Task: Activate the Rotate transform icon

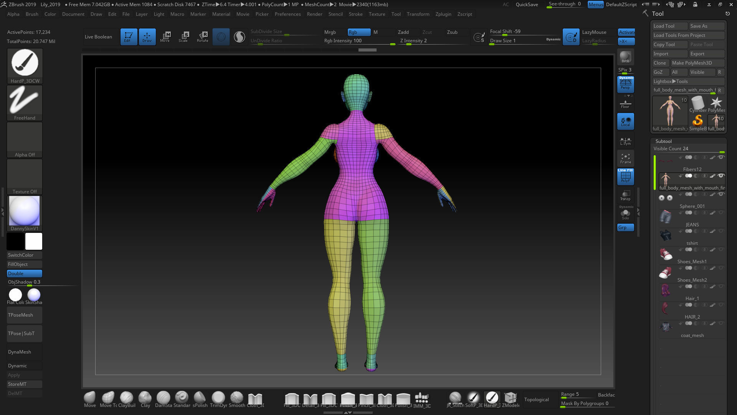Action: 202,37
